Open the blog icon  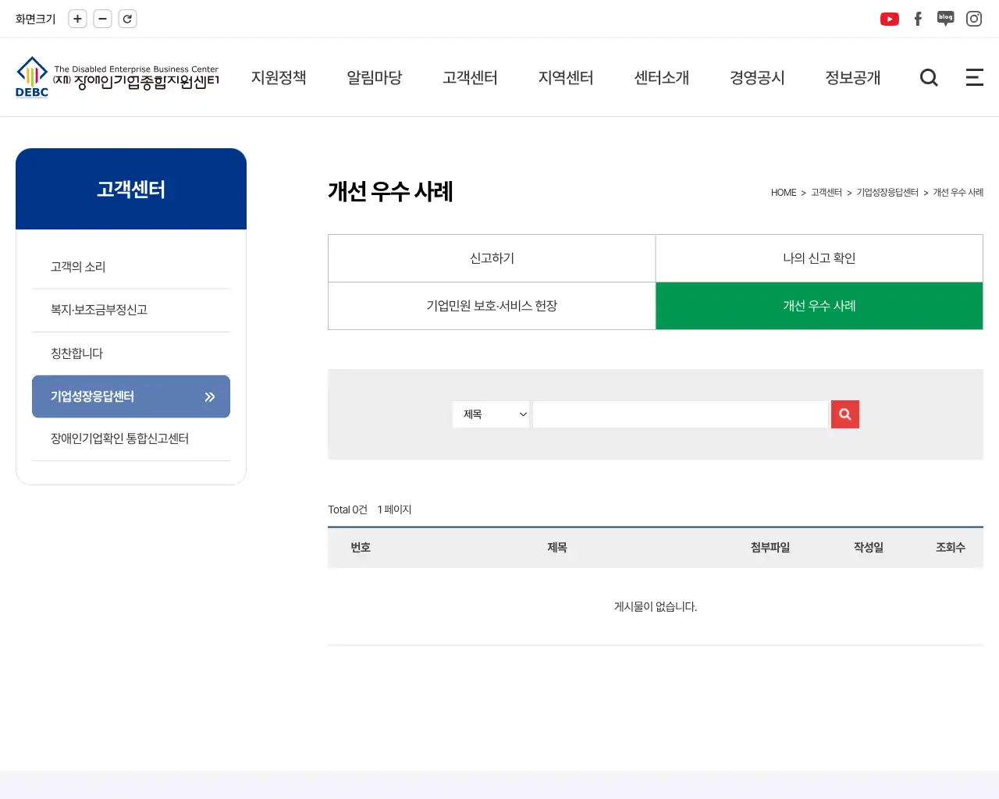(946, 19)
